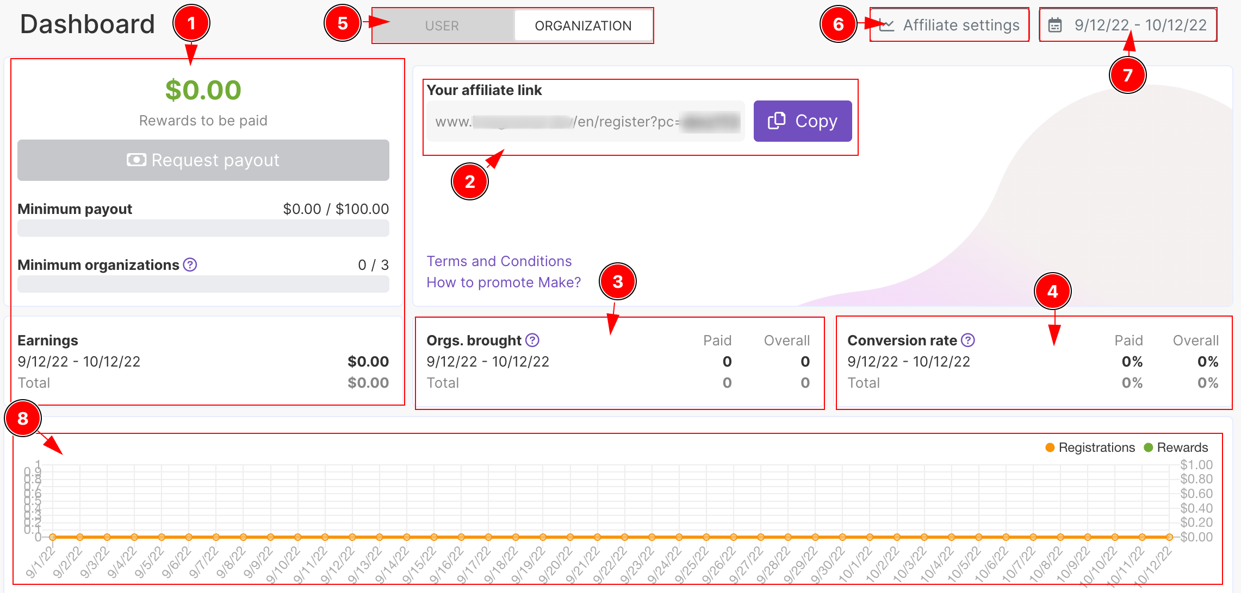
Task: Click the Earnings heading
Action: [48, 340]
